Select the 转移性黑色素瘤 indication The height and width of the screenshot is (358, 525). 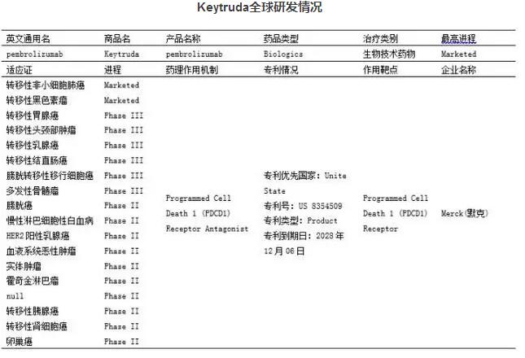pyautogui.click(x=37, y=100)
